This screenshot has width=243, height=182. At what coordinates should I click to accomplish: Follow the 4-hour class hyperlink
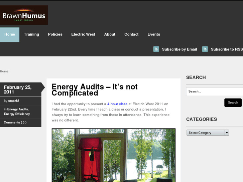click(x=117, y=104)
